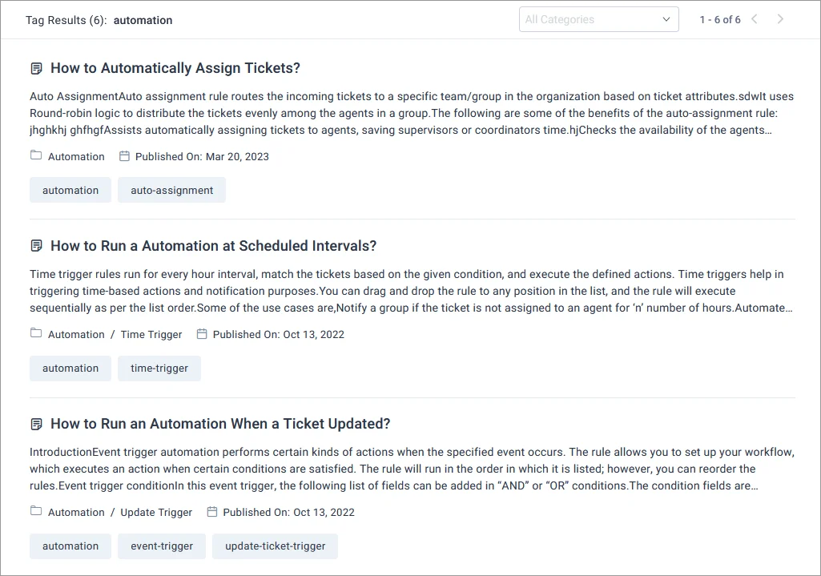Viewport: 821px width, 576px height.
Task: Select the time-trigger tag
Action: click(159, 369)
